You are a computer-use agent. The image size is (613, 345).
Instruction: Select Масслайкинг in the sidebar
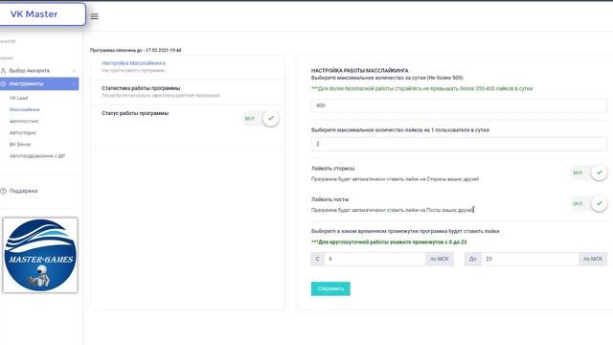pos(25,109)
